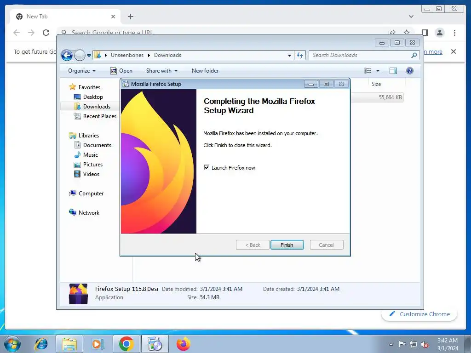Click the Cancel button in Firefox Setup
471x353 pixels.
point(326,245)
